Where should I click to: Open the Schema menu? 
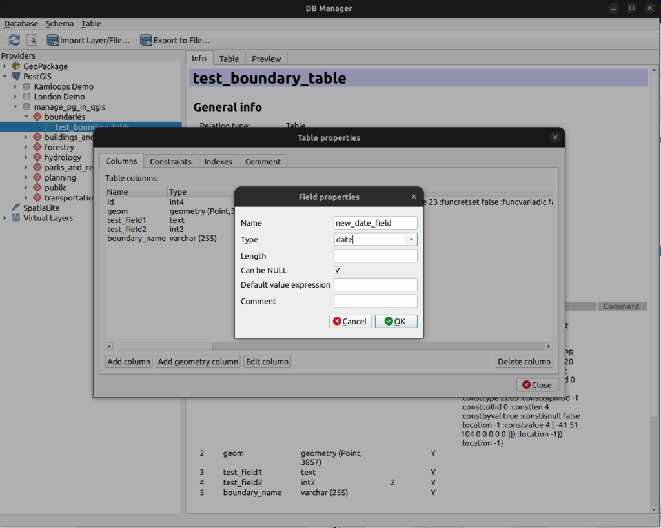[59, 24]
